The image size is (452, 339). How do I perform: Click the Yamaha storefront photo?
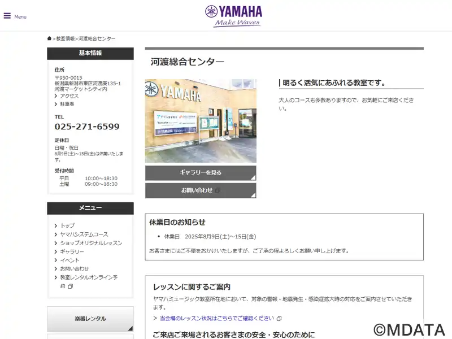(201, 121)
